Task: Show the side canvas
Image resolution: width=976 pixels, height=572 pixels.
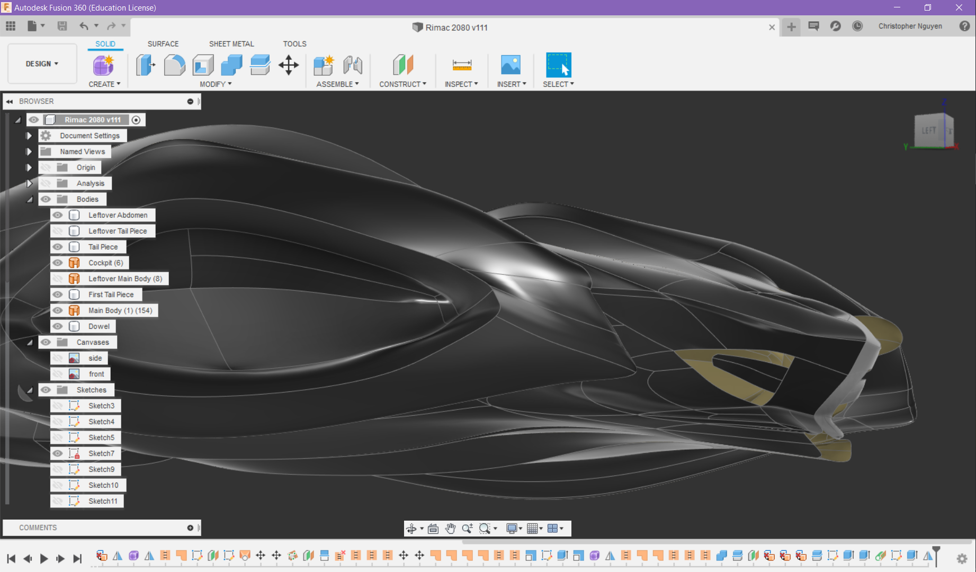Action: 58,358
